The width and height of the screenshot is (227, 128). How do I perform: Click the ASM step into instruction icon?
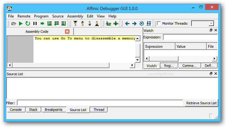point(116,23)
